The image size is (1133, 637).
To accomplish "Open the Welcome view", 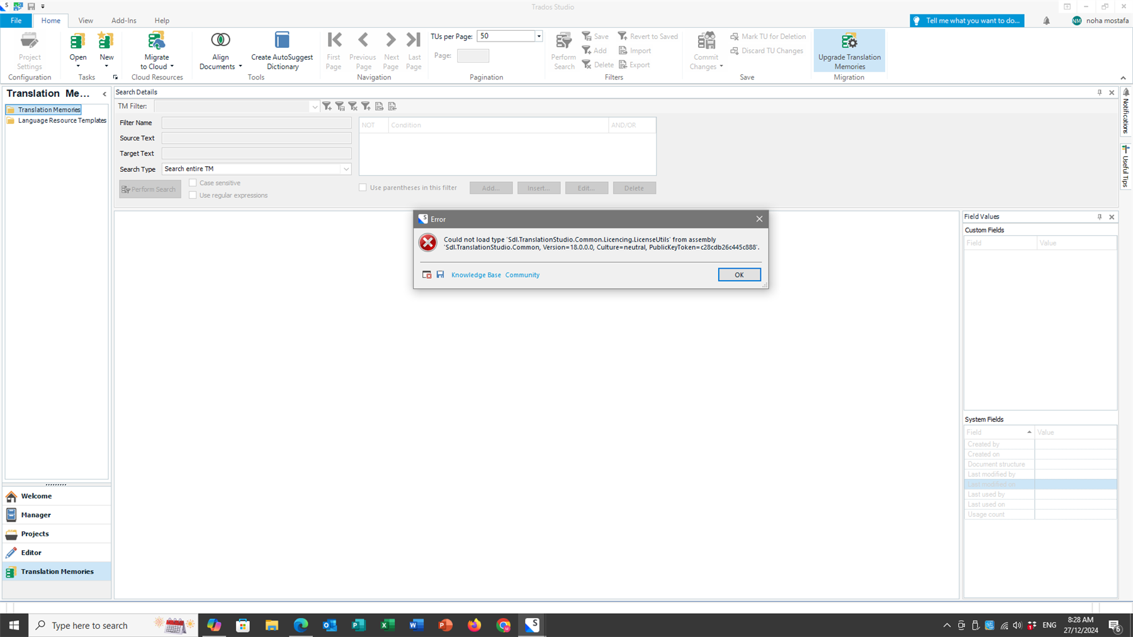I will [57, 496].
